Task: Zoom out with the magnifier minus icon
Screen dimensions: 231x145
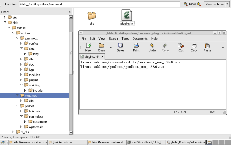Action: (185, 4)
